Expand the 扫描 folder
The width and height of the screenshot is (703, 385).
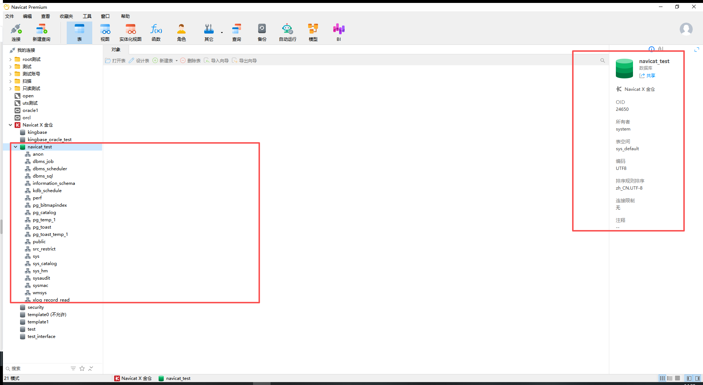[x=10, y=81]
